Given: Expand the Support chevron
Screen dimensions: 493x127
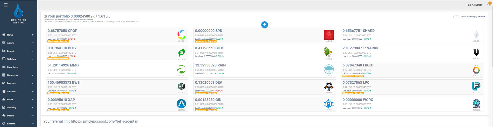Looking at the screenshot, I should pyautogui.click(x=33, y=124).
